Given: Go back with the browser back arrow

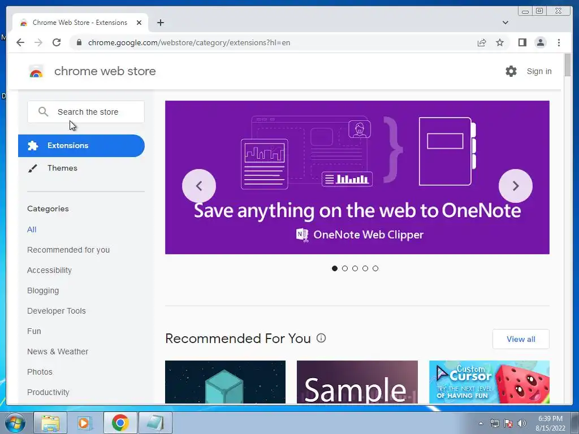Looking at the screenshot, I should click(20, 42).
